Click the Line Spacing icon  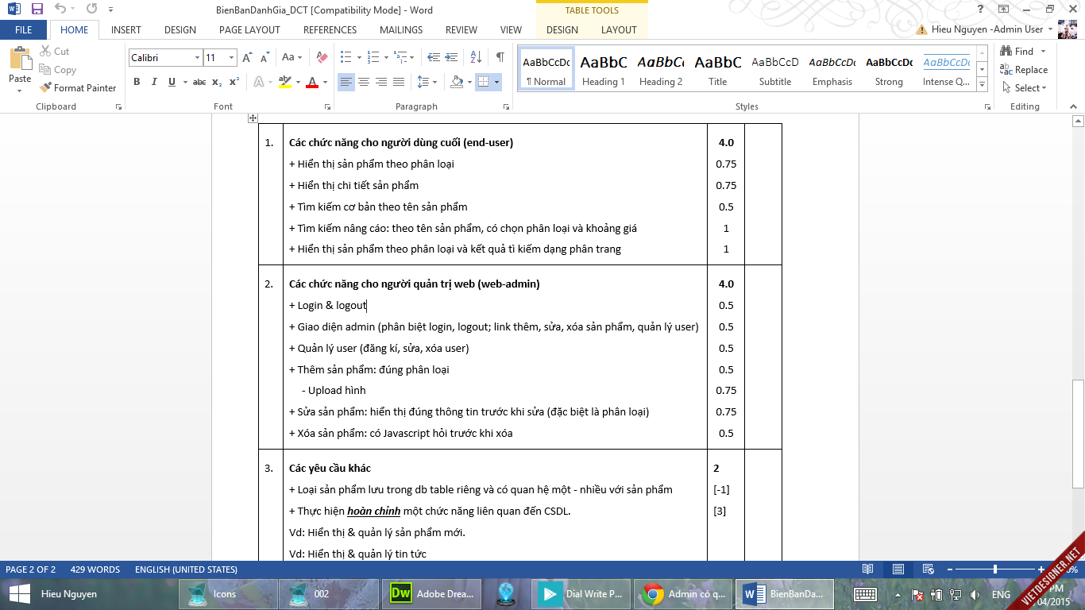click(423, 82)
